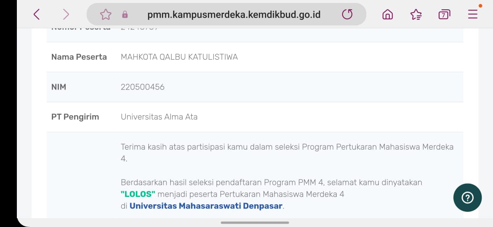Click the Nama Peserta row label
493x227 pixels.
pyautogui.click(x=79, y=57)
